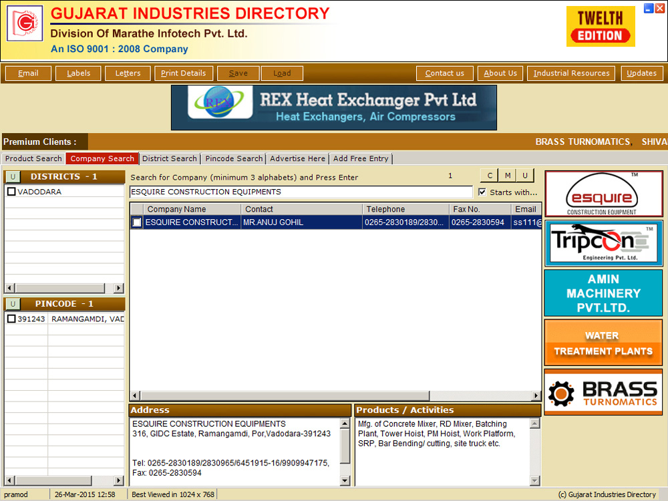
Task: Tick the 391243 pincode checkbox
Action: point(11,319)
